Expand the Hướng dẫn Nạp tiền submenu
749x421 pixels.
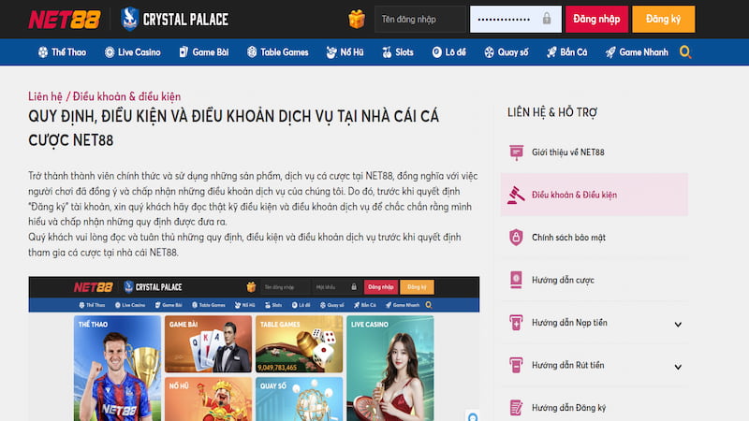(x=678, y=324)
